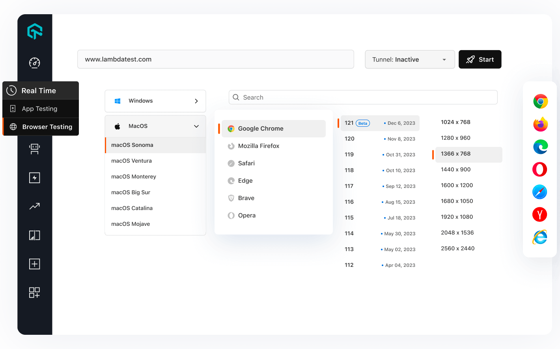The width and height of the screenshot is (560, 349).
Task: Choose resolution 1680 x 1050
Action: point(457,201)
